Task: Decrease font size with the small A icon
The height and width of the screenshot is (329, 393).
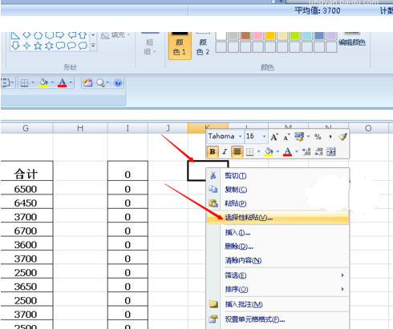Action: [x=286, y=137]
